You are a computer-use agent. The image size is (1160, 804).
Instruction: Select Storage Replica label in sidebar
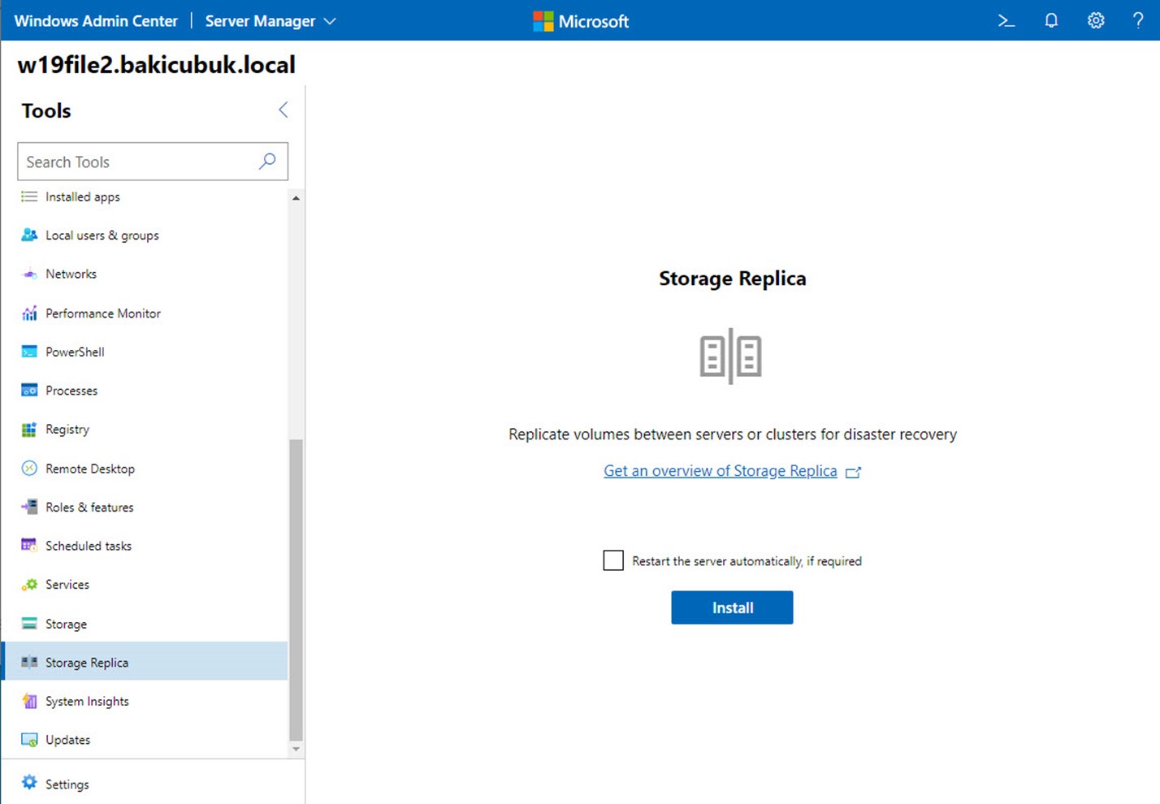[87, 663]
